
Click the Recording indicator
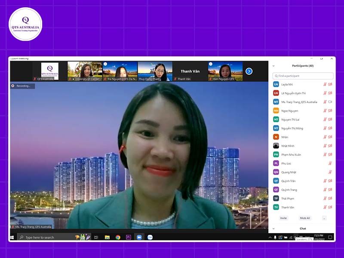tap(22, 86)
